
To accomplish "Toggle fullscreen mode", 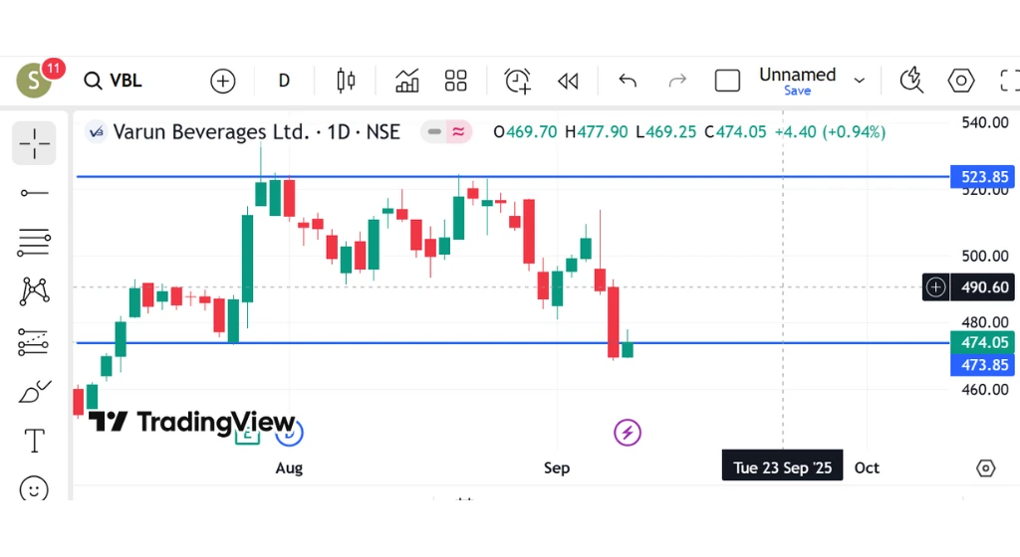I will tap(1009, 81).
